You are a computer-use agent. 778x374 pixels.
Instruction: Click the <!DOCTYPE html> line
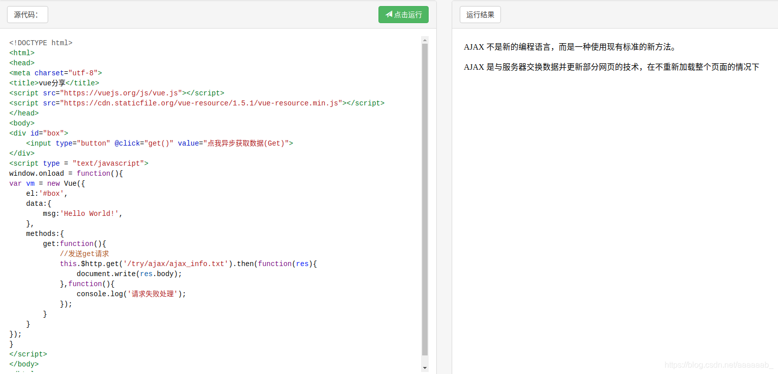41,43
